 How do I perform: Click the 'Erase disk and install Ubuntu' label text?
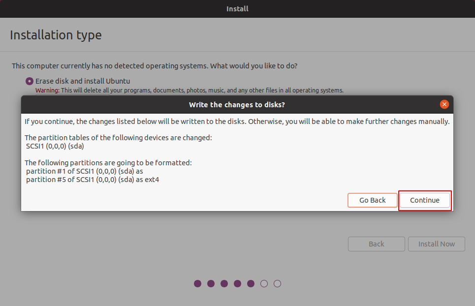point(83,81)
